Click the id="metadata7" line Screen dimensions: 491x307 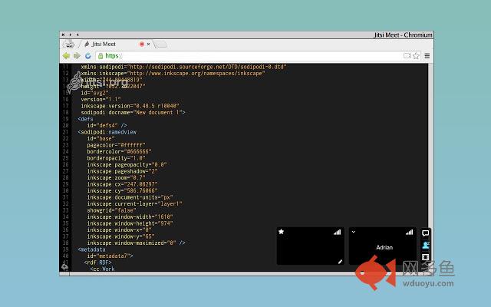(x=110, y=256)
